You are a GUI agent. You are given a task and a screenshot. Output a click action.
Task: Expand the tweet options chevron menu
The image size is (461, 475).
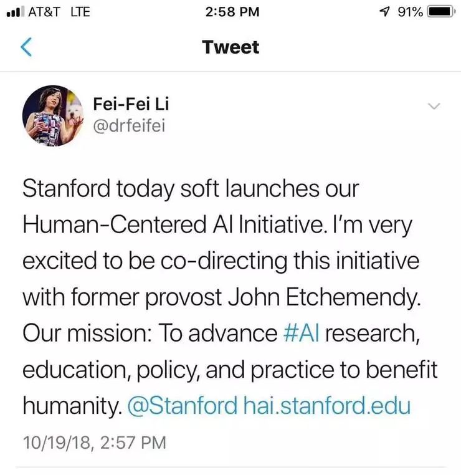(x=435, y=107)
